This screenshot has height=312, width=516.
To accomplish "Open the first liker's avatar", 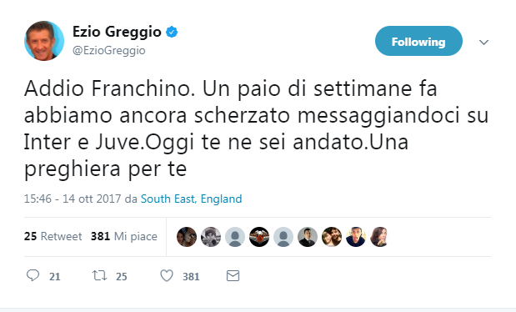I will coord(187,237).
